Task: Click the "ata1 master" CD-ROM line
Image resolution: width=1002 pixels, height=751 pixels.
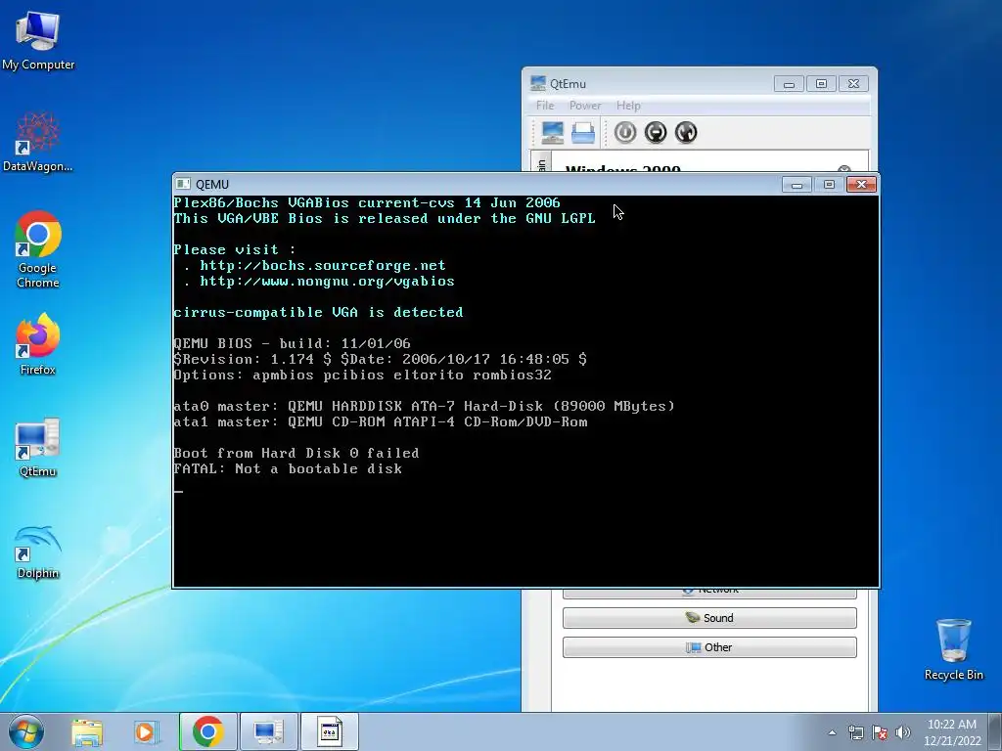Action: (x=381, y=422)
